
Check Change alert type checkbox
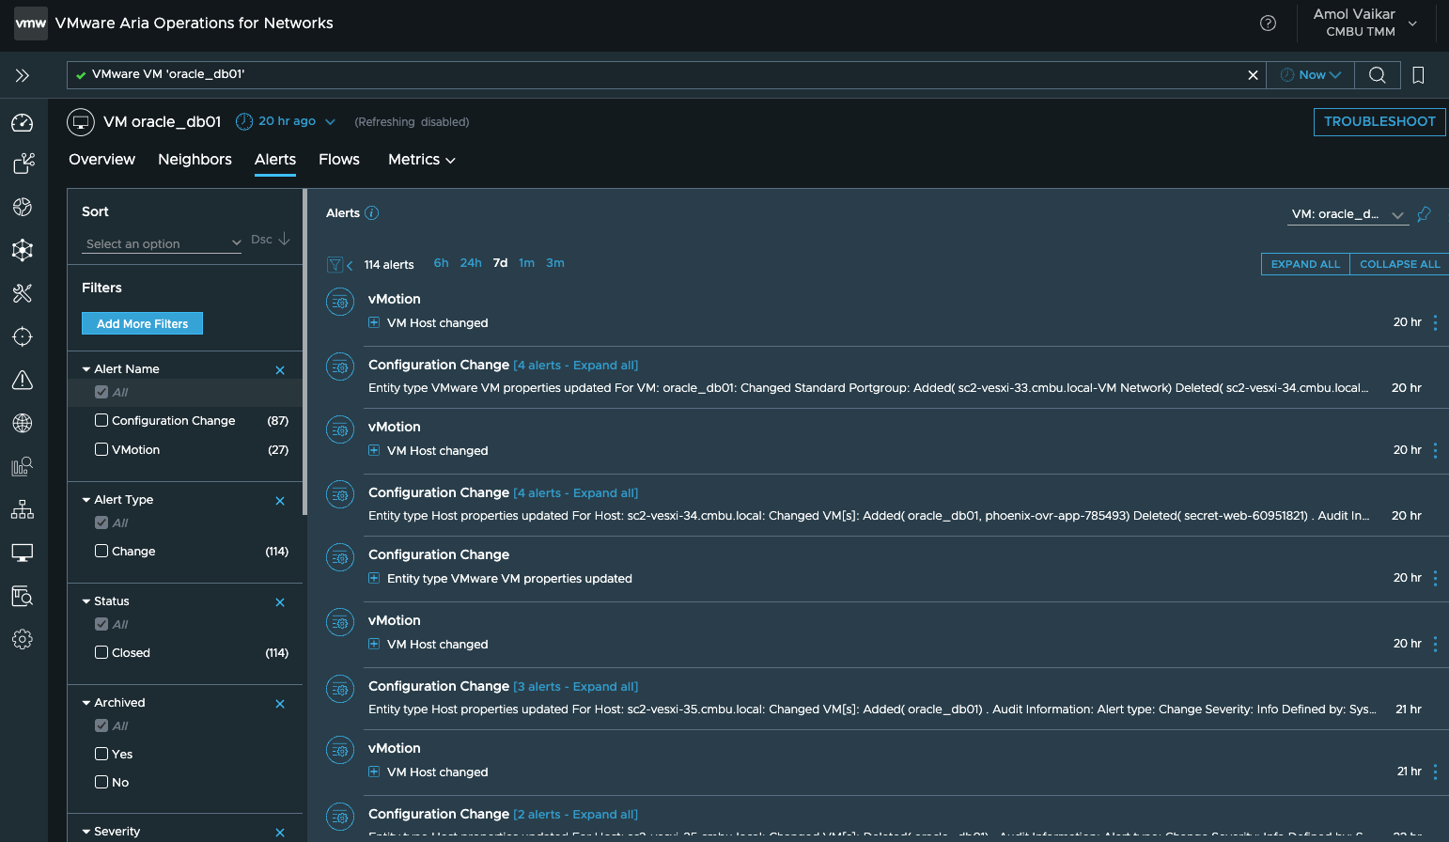tap(101, 551)
